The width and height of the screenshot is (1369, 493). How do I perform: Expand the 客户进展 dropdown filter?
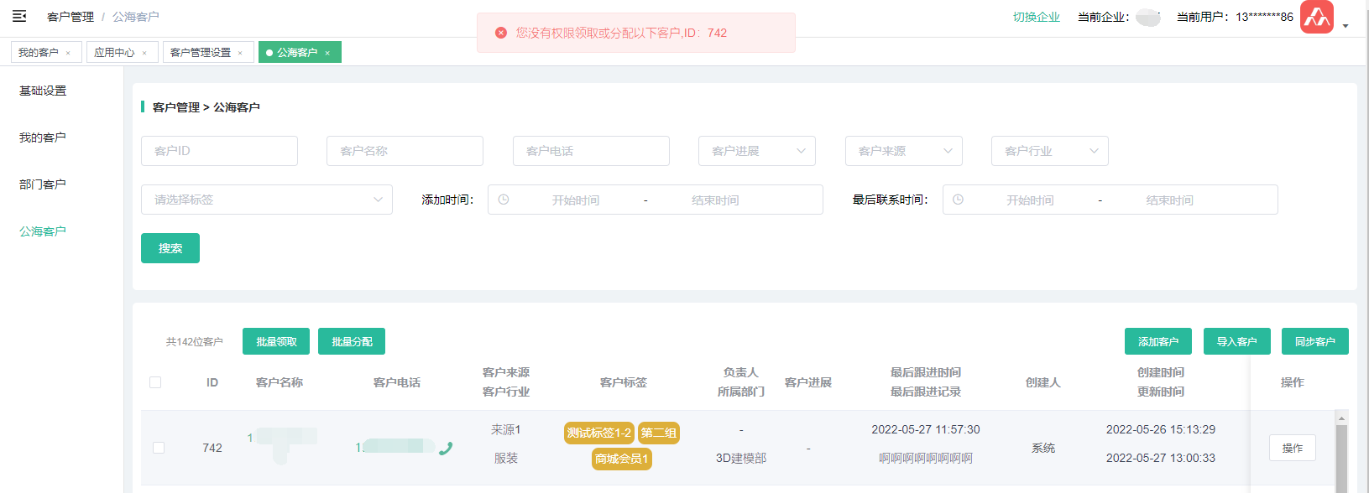tap(756, 151)
